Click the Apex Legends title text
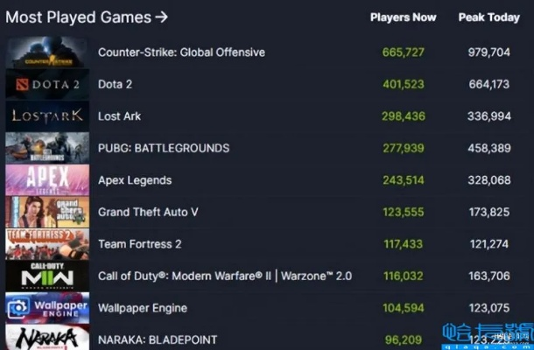Screen dimensions: 534x350 point(135,180)
